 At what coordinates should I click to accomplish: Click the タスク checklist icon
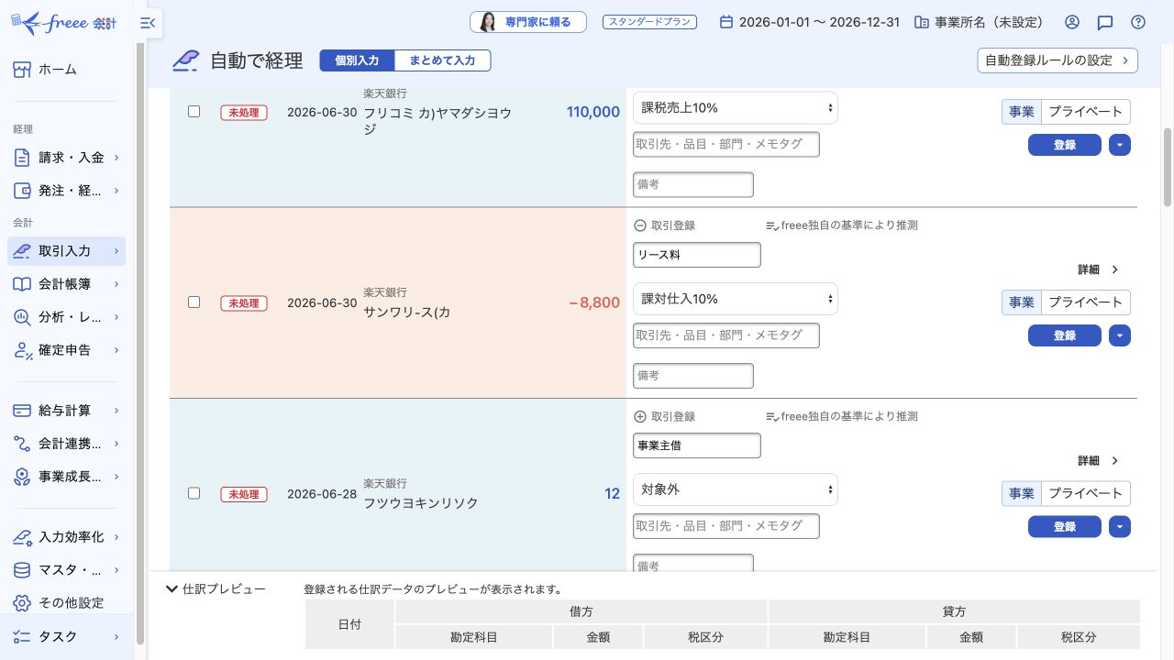[x=23, y=636]
